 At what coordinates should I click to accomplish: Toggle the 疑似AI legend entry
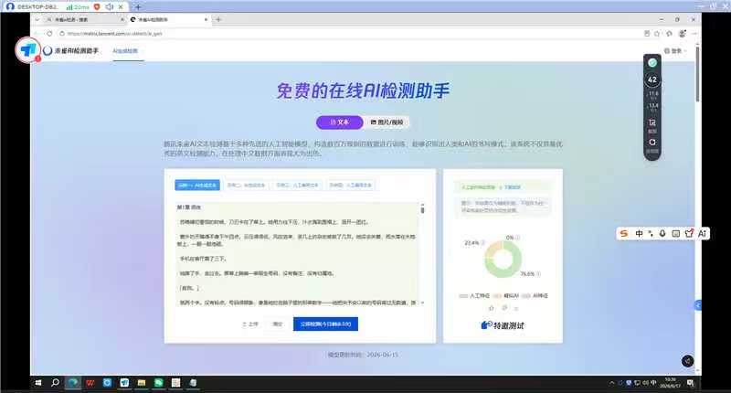click(x=506, y=295)
